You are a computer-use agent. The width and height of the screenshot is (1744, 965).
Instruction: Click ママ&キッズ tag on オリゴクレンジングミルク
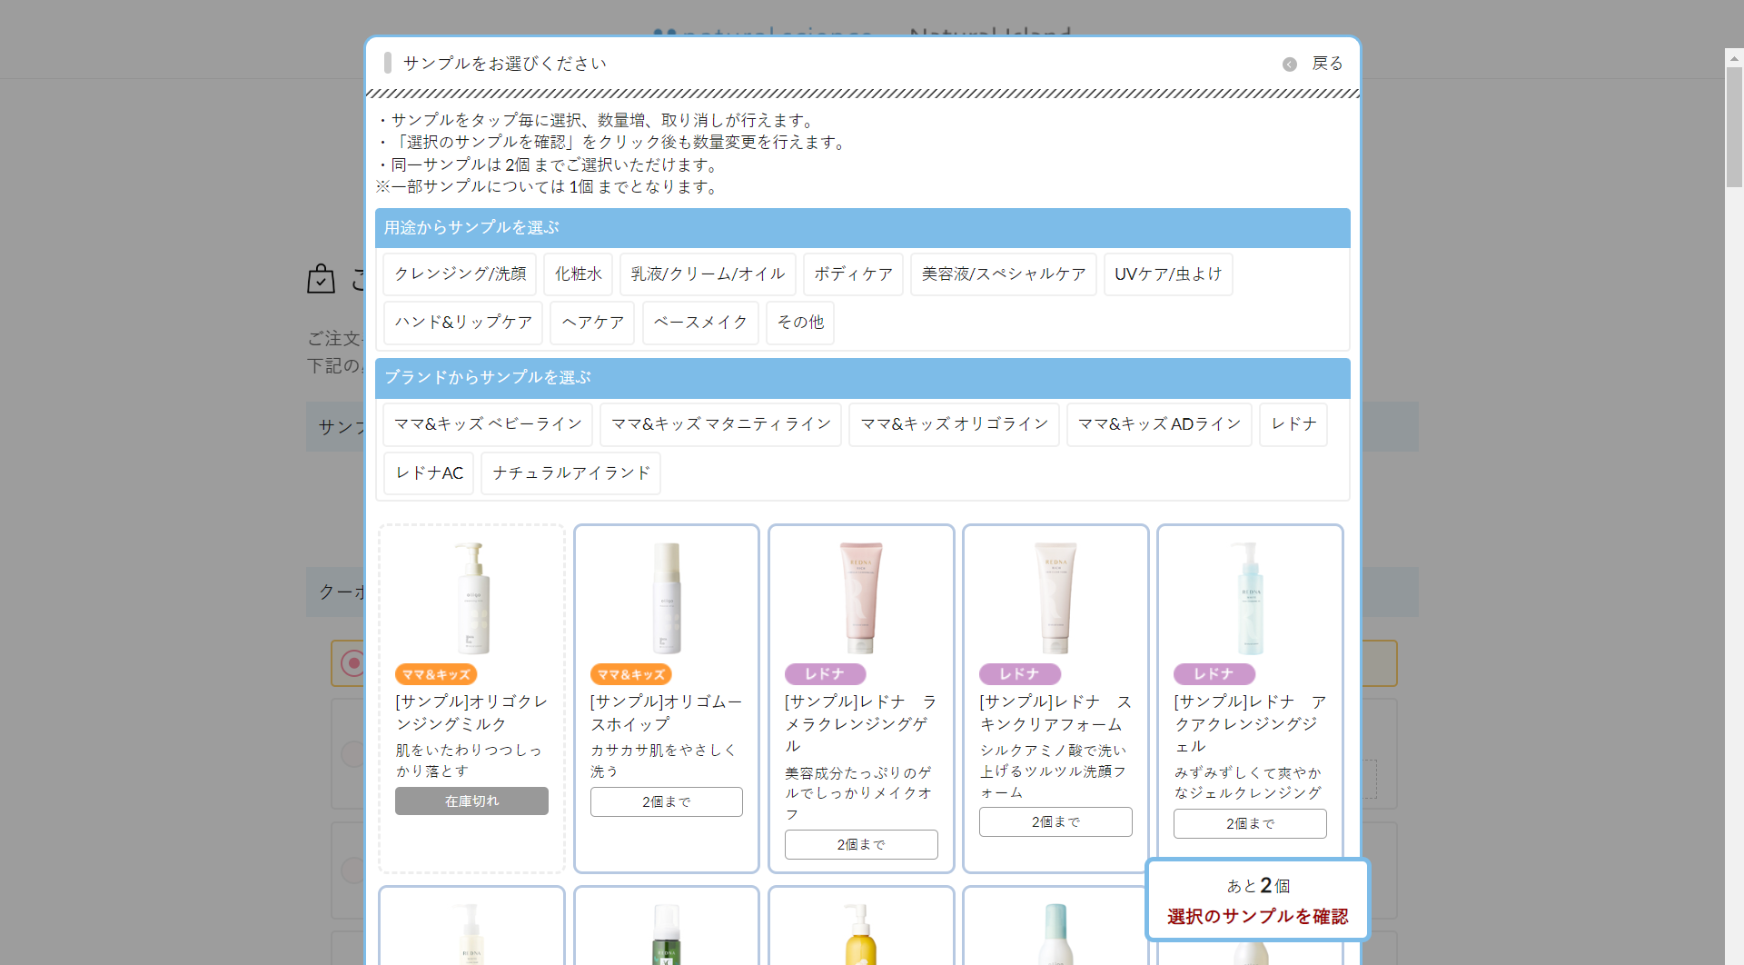coord(436,674)
